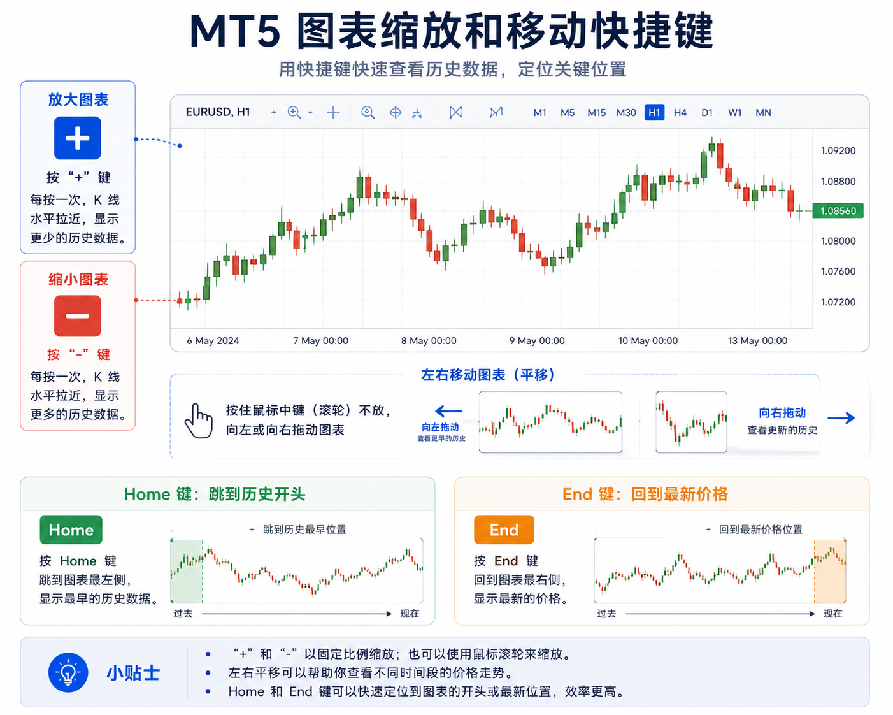Click the 放大图表 heading
This screenshot has width=893, height=715.
(x=78, y=99)
